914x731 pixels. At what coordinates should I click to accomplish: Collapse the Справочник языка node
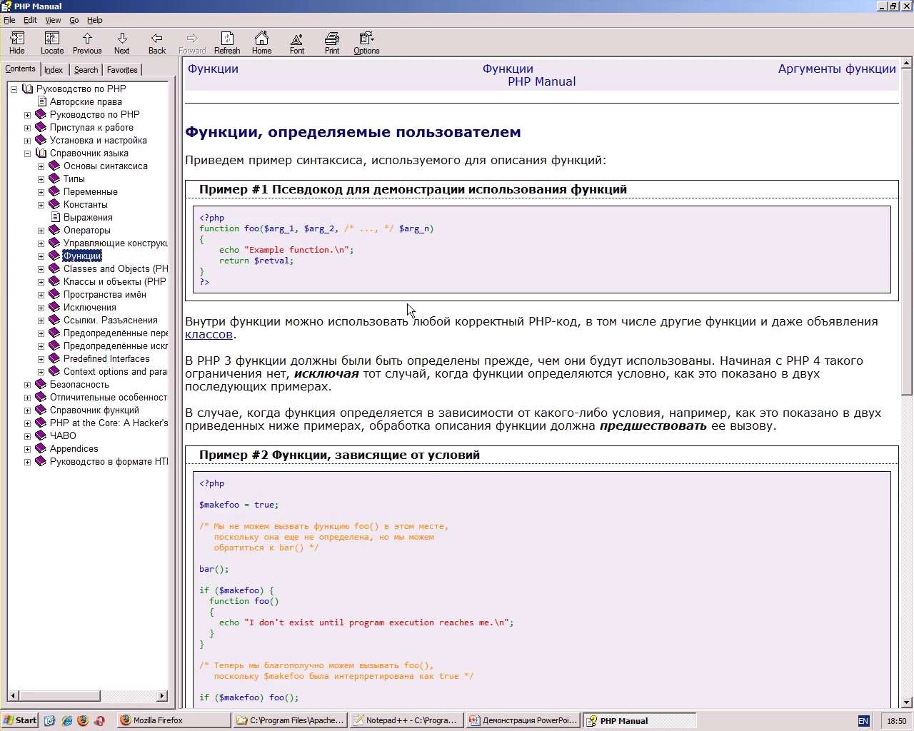tap(27, 153)
